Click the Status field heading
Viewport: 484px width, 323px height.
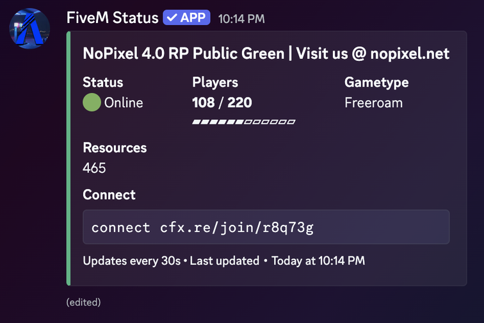(103, 82)
